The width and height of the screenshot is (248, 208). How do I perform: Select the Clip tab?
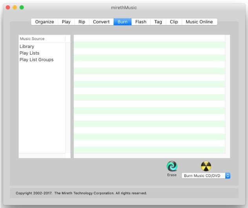(x=174, y=22)
